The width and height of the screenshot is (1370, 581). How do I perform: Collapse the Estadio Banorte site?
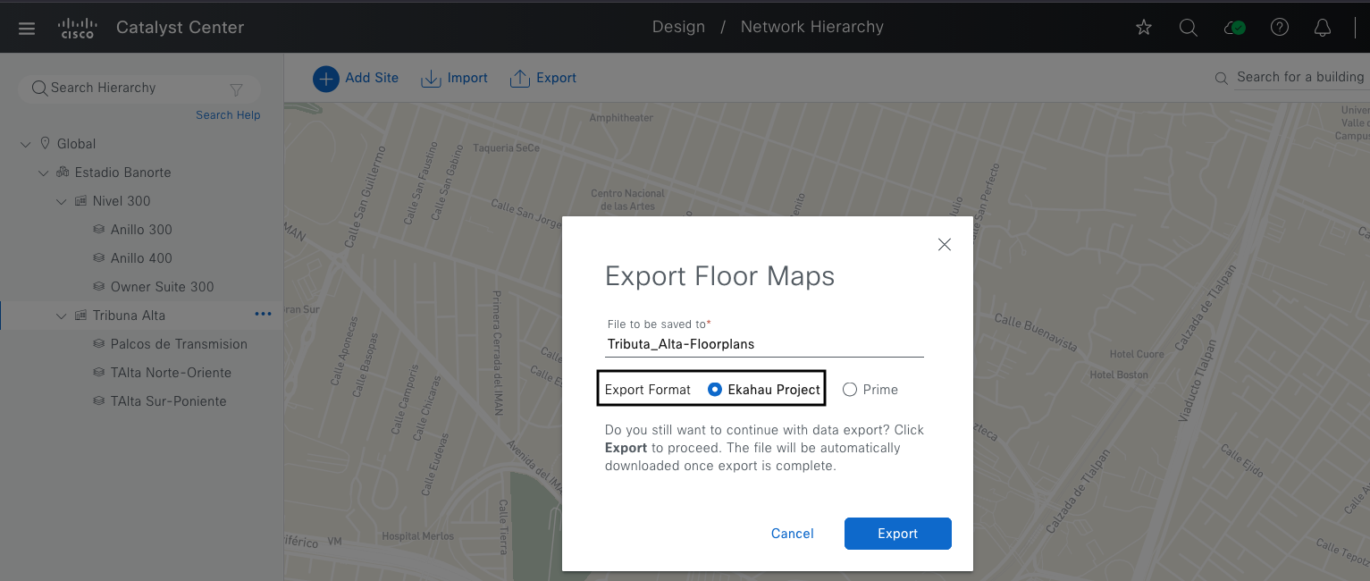click(43, 173)
